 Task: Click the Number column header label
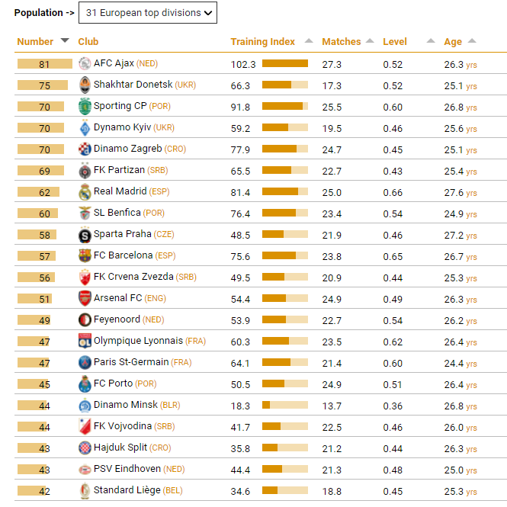point(35,42)
